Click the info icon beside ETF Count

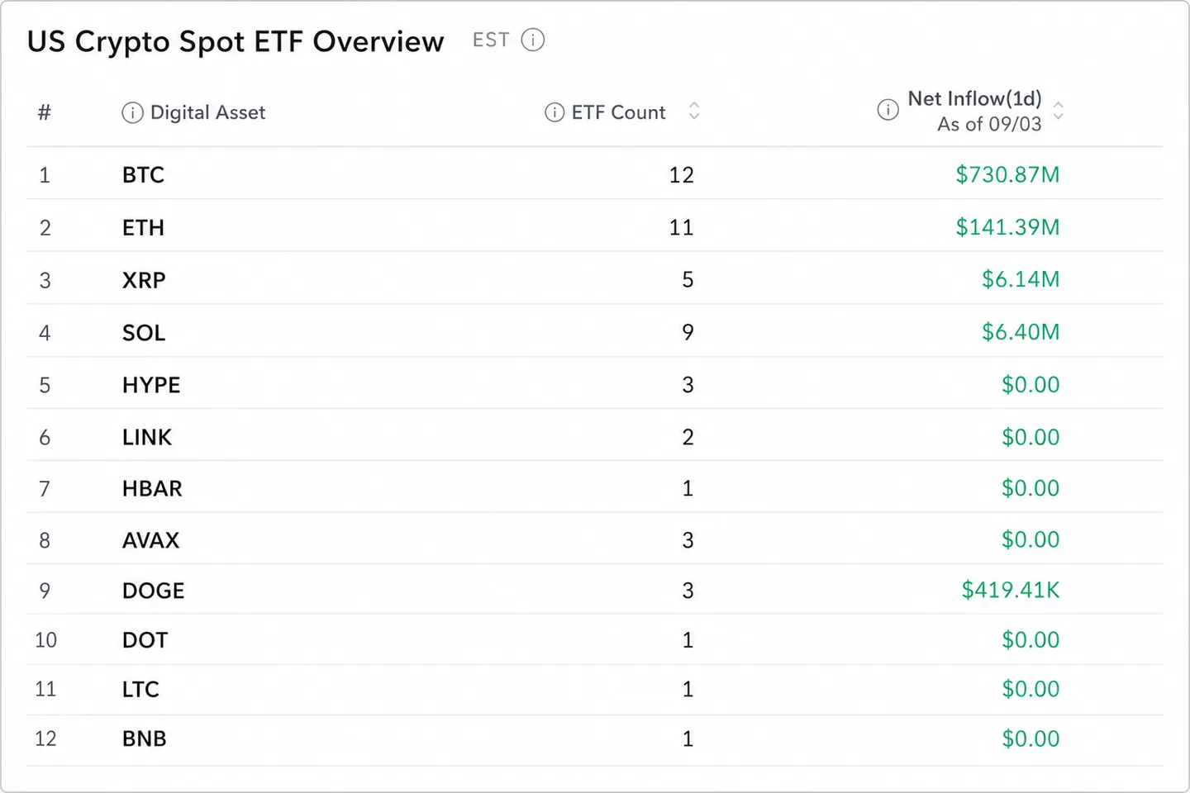555,112
